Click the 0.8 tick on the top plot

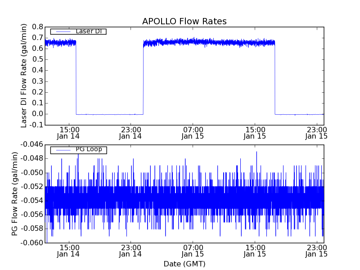(x=37, y=27)
